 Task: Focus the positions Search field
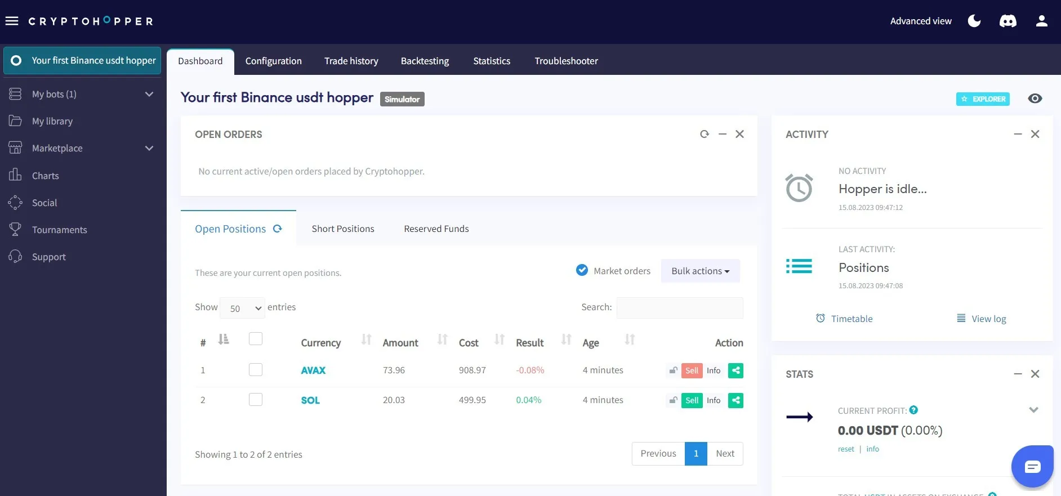point(680,307)
